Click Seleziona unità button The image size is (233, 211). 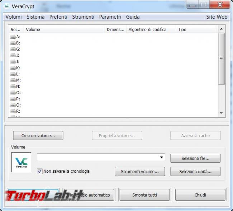(195, 172)
